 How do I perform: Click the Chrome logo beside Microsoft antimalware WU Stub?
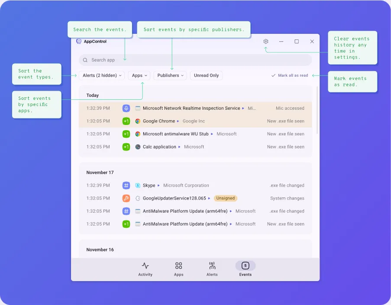pos(138,134)
